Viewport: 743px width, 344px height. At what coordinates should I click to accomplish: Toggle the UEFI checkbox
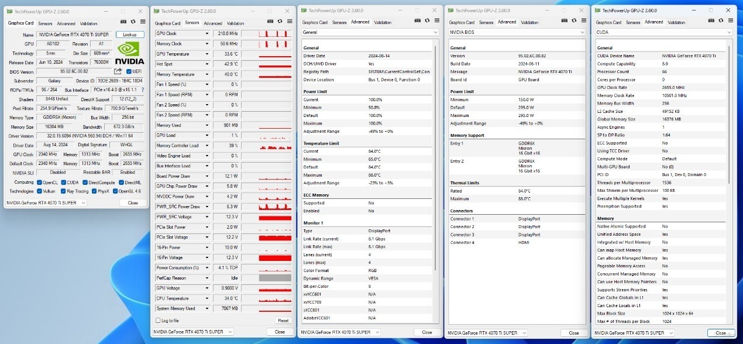click(129, 71)
